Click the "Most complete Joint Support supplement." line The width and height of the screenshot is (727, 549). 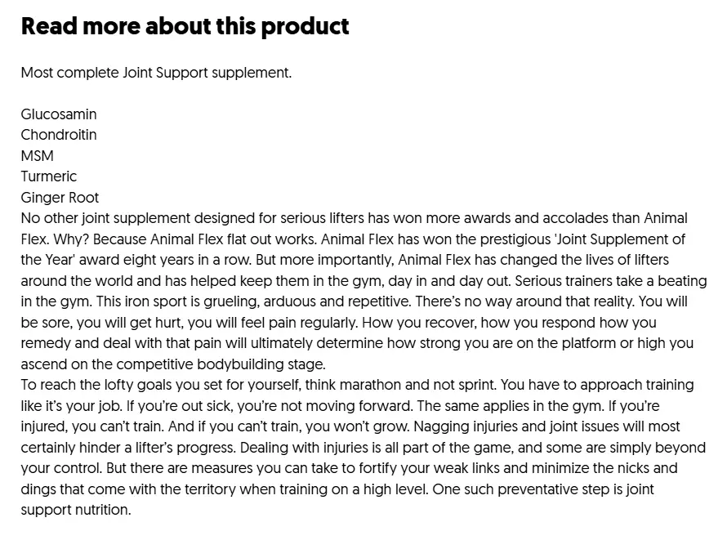point(156,73)
